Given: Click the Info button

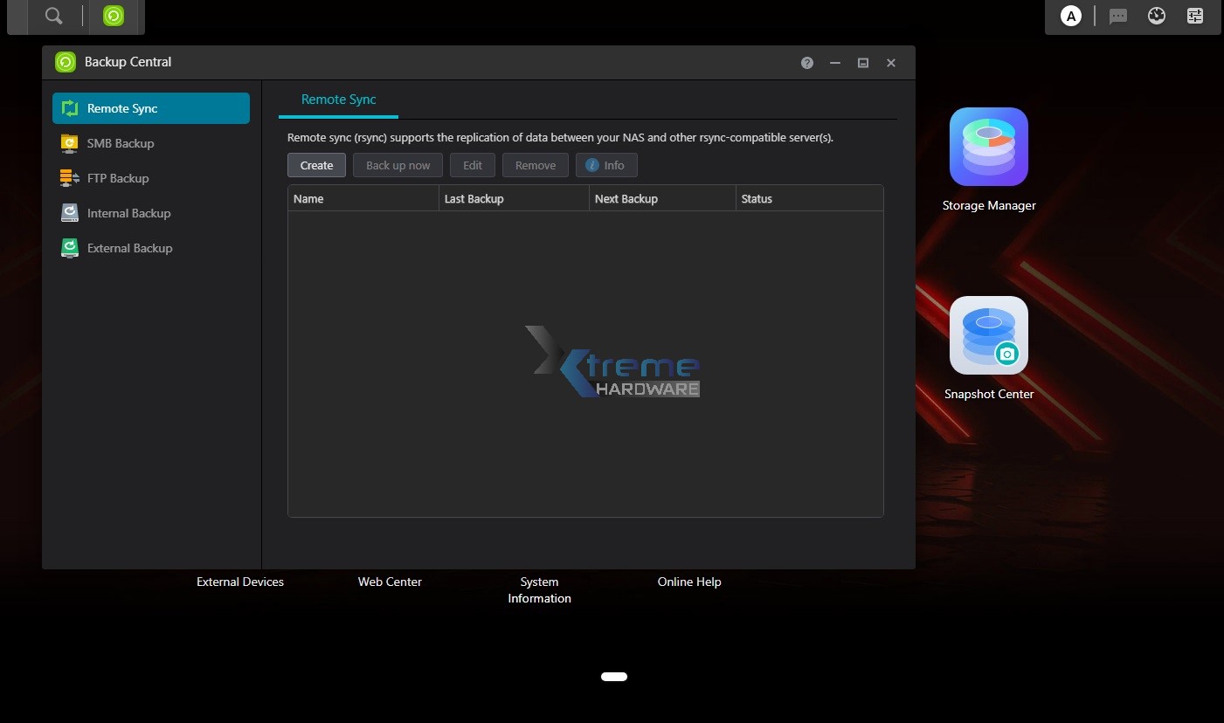Looking at the screenshot, I should [606, 165].
